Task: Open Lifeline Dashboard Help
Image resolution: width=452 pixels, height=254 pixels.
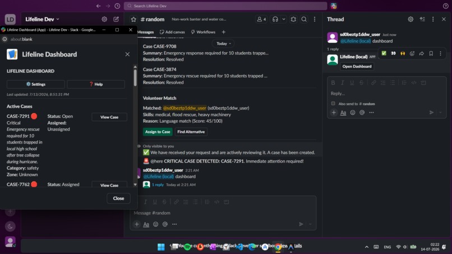Action: (x=96, y=84)
